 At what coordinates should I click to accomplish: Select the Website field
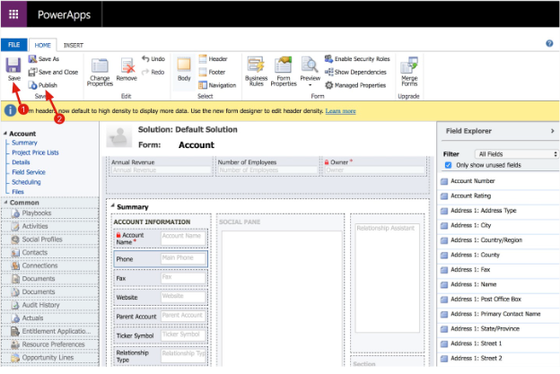click(x=161, y=297)
